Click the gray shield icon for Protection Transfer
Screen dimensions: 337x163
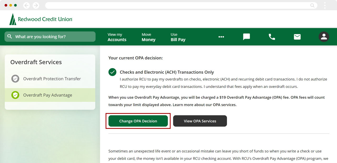(15, 79)
